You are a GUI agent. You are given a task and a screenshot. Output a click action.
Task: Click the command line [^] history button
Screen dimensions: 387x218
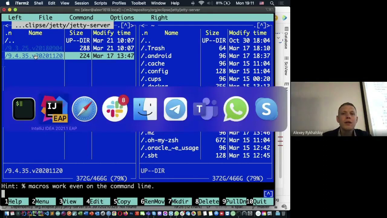[x=268, y=194]
